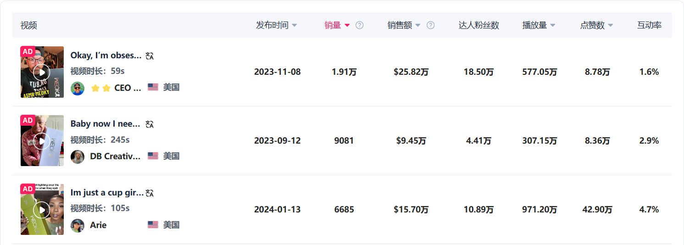Sort by 发布时间 dropdown arrow
Viewport: 684px width, 245px height.
(x=295, y=26)
